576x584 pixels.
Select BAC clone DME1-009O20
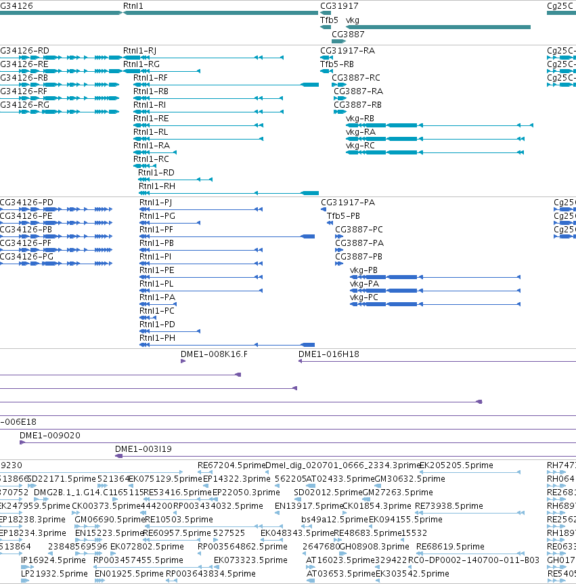click(298, 442)
